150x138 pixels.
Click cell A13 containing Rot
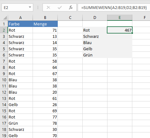click(x=20, y=98)
